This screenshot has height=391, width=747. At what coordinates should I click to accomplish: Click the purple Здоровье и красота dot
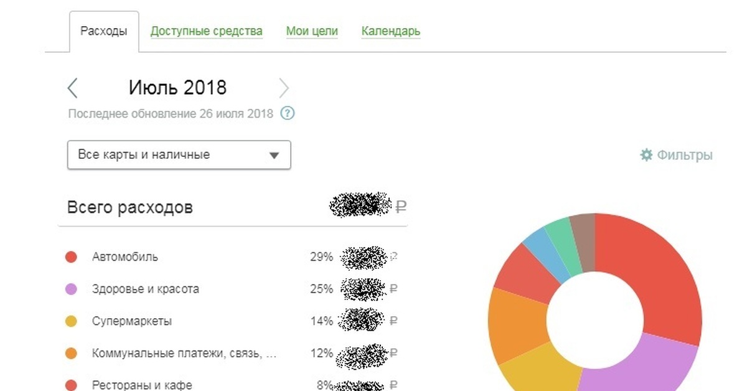coord(71,290)
